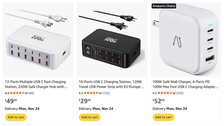Screen dimensions: 224x126
Task: View the 132 reviews link
Action: pos(106,93)
